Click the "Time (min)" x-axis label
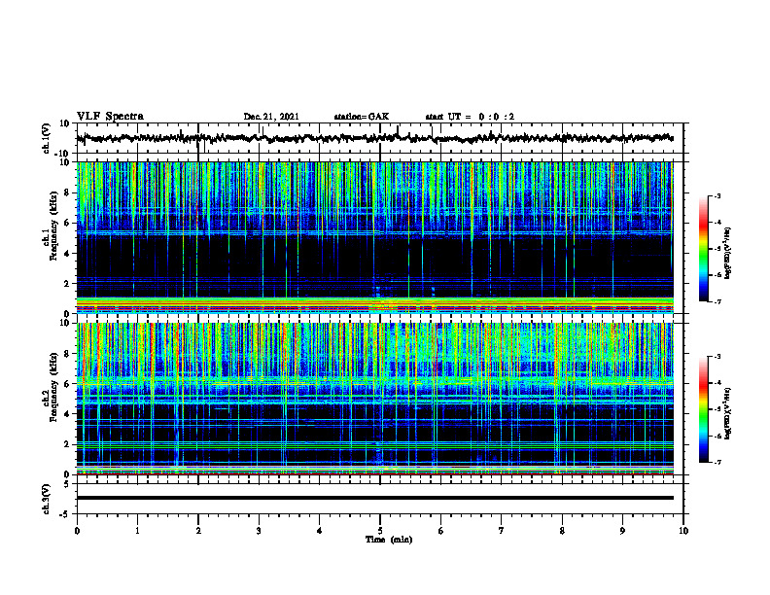770x595 pixels. pyautogui.click(x=389, y=540)
